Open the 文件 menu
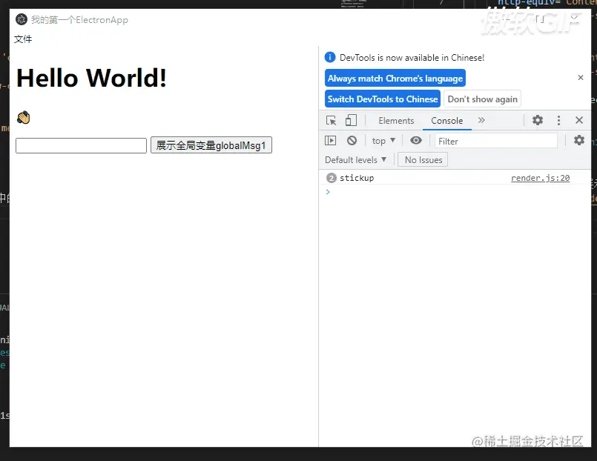This screenshot has height=461, width=597. 23,39
